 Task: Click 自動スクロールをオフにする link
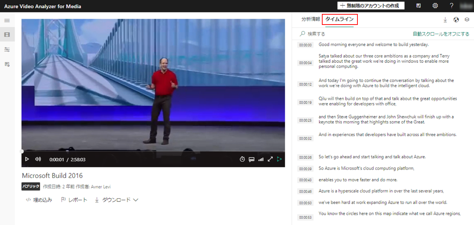tap(441, 34)
